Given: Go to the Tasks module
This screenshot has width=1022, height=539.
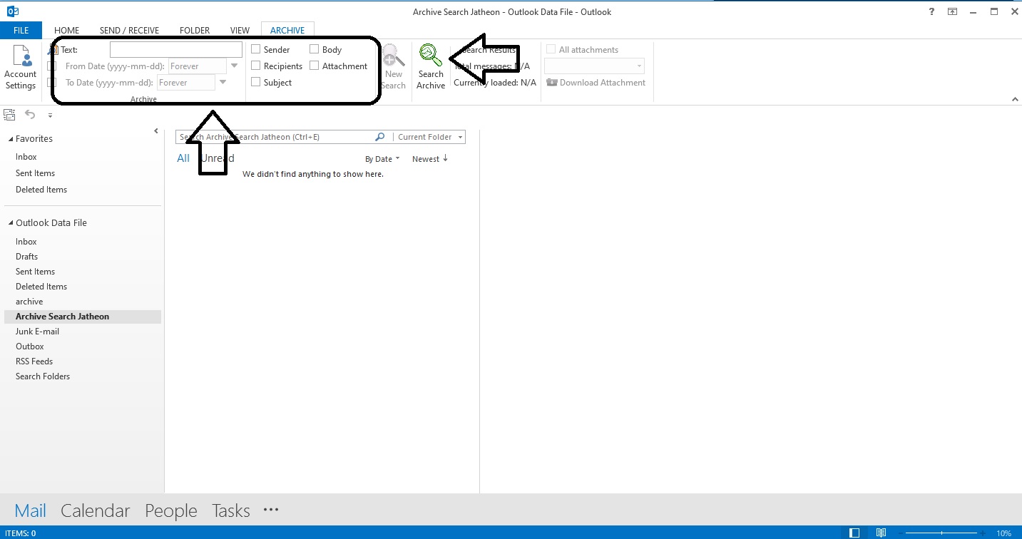Looking at the screenshot, I should [231, 510].
